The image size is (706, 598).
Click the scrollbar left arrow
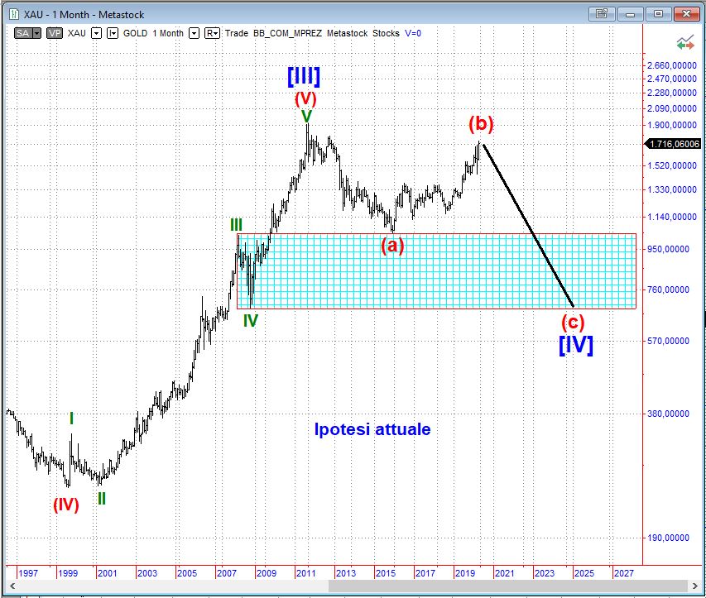tap(12, 586)
